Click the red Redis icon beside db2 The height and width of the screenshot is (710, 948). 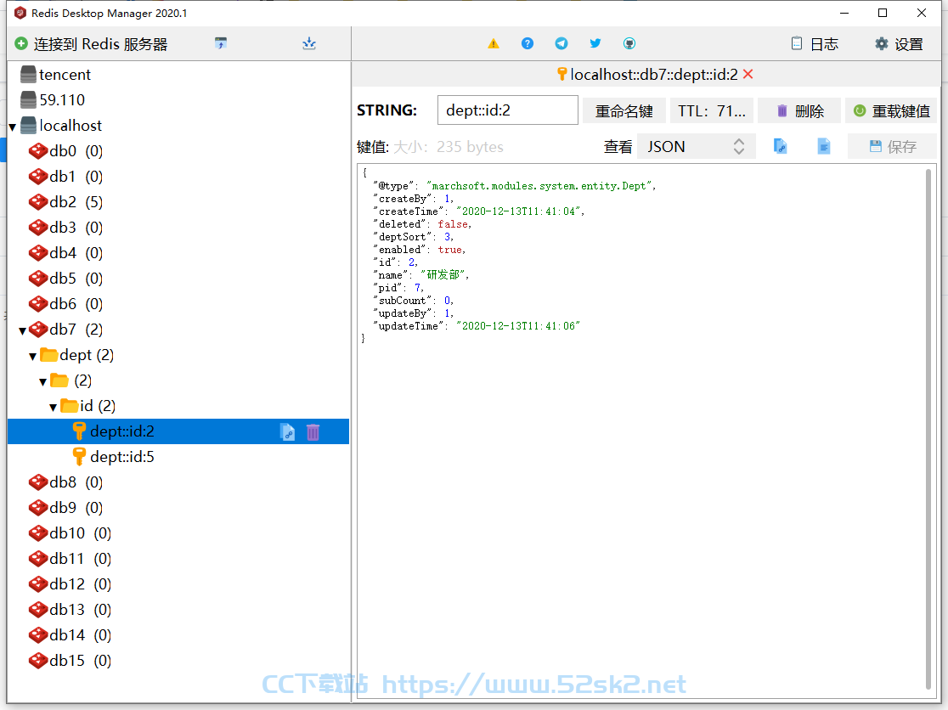coord(38,202)
